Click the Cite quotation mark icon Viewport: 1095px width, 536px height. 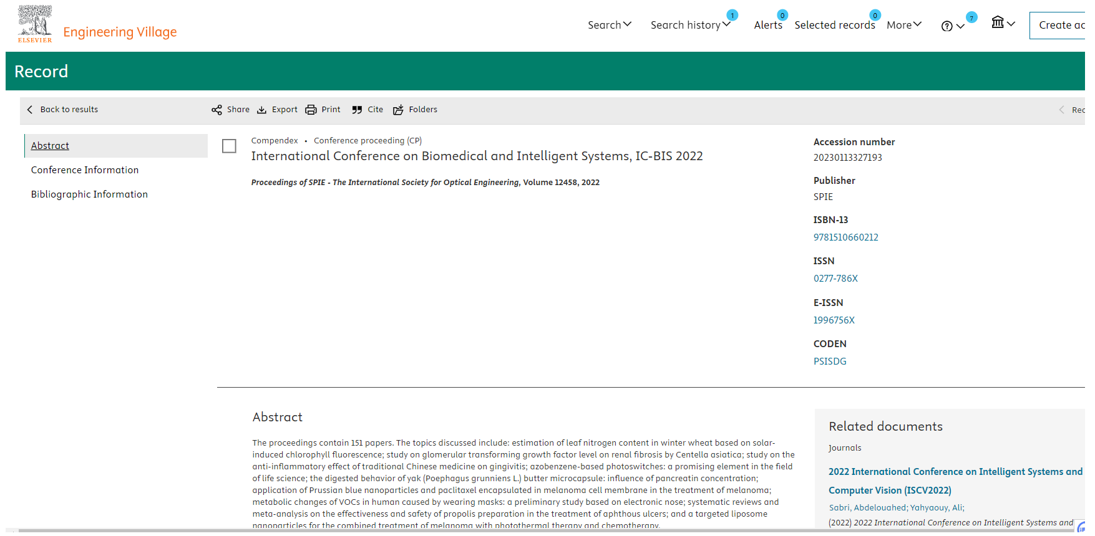tap(357, 110)
